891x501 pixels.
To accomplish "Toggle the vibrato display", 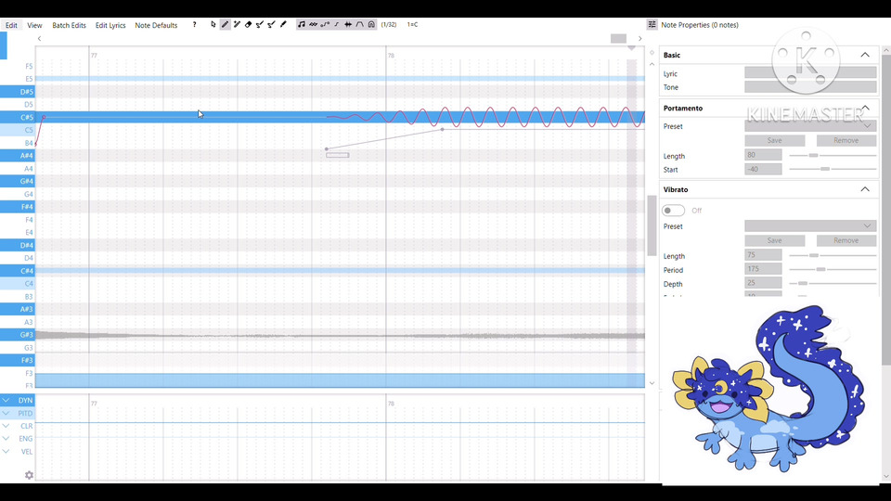I will [313, 24].
